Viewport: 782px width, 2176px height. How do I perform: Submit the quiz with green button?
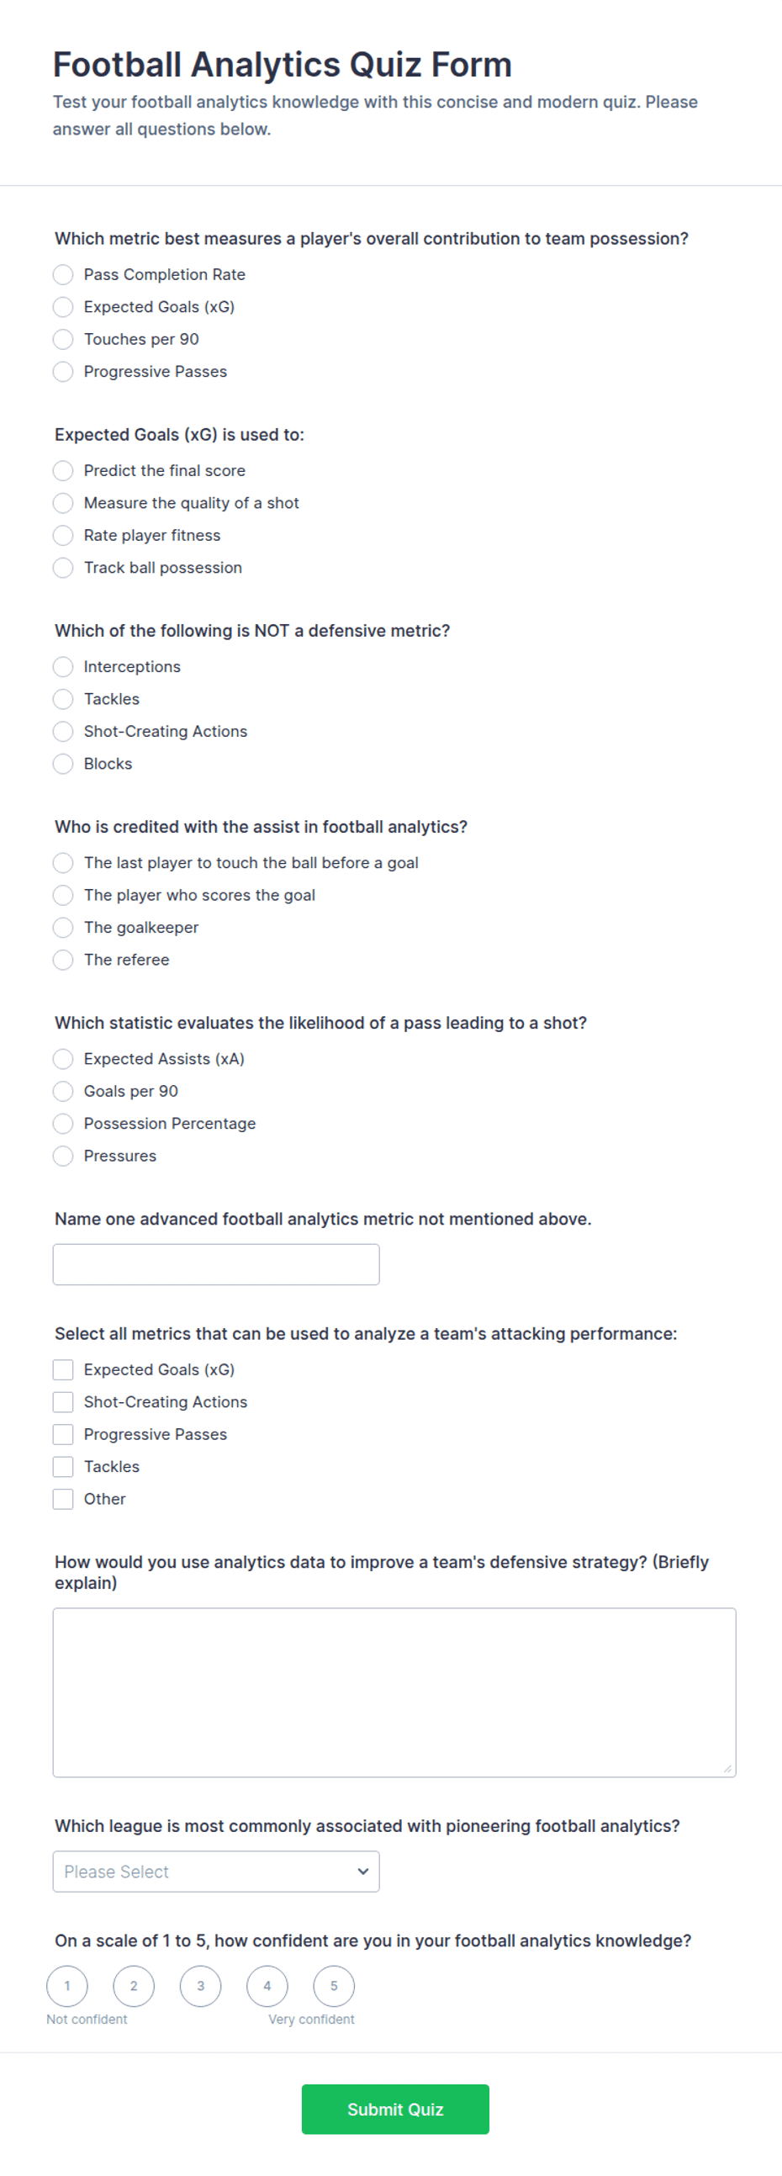(395, 2109)
